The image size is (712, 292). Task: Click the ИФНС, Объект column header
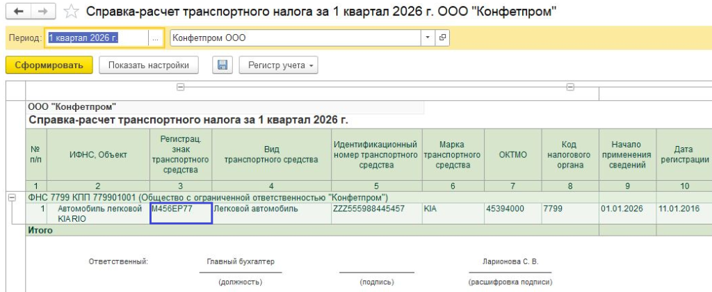98,155
